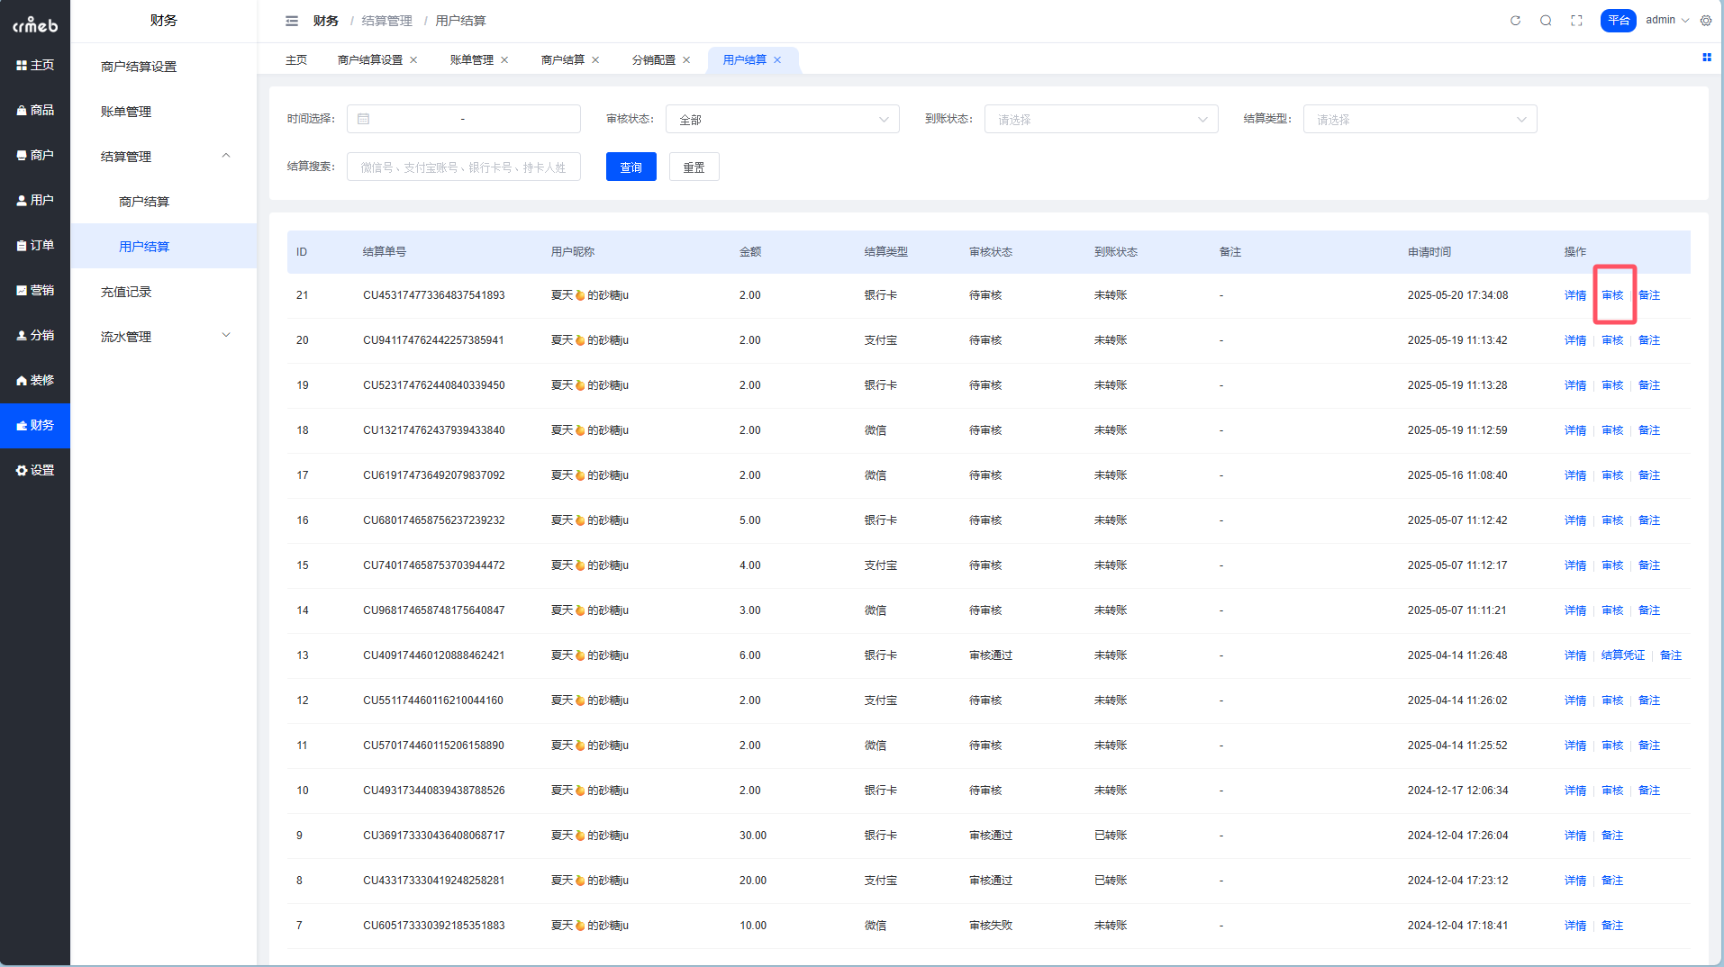Select 商户结算 in the side menu
The width and height of the screenshot is (1724, 967).
coord(144,202)
